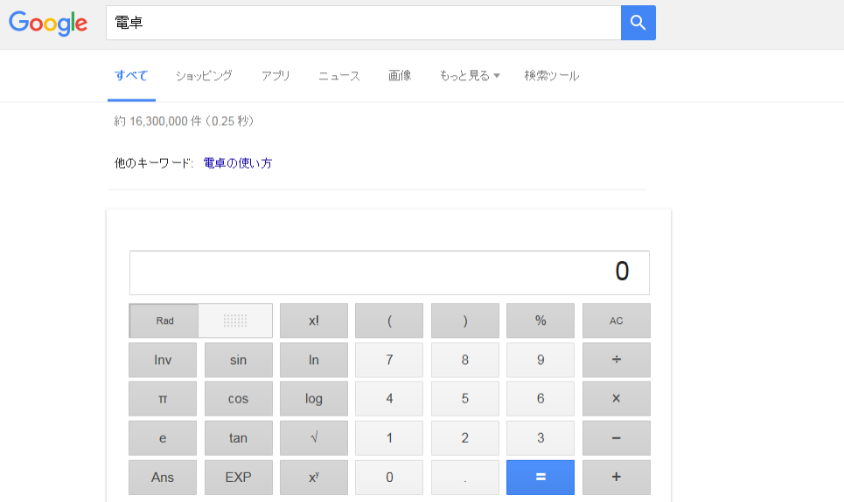844x502 pixels.
Task: Insert Euler's constant e
Action: click(163, 438)
